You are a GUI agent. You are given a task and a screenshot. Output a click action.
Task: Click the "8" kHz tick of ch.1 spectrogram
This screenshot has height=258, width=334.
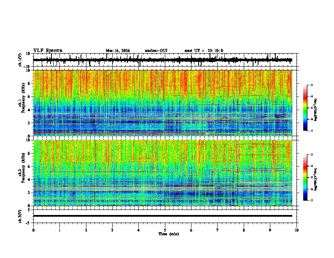[x=29, y=83]
